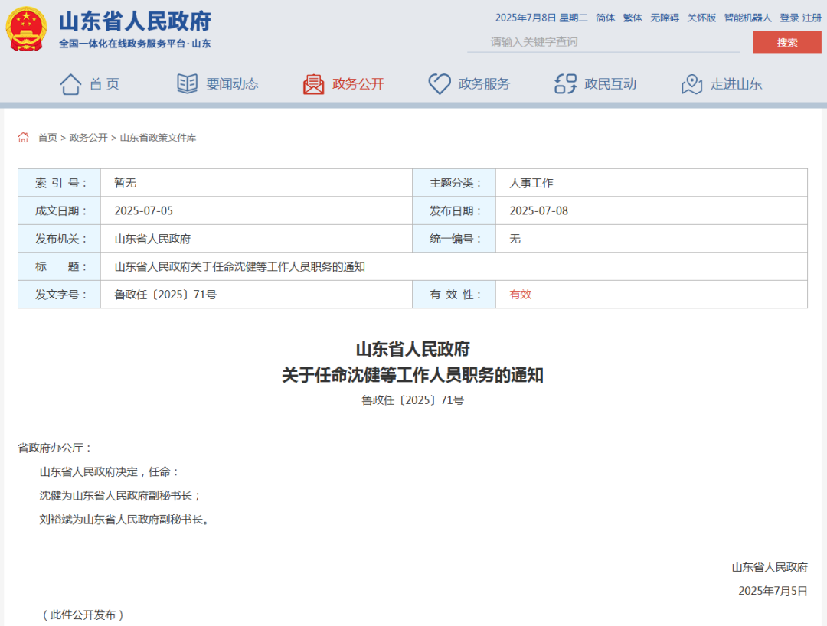
Task: Click the red 有效 validity status
Action: tap(520, 295)
